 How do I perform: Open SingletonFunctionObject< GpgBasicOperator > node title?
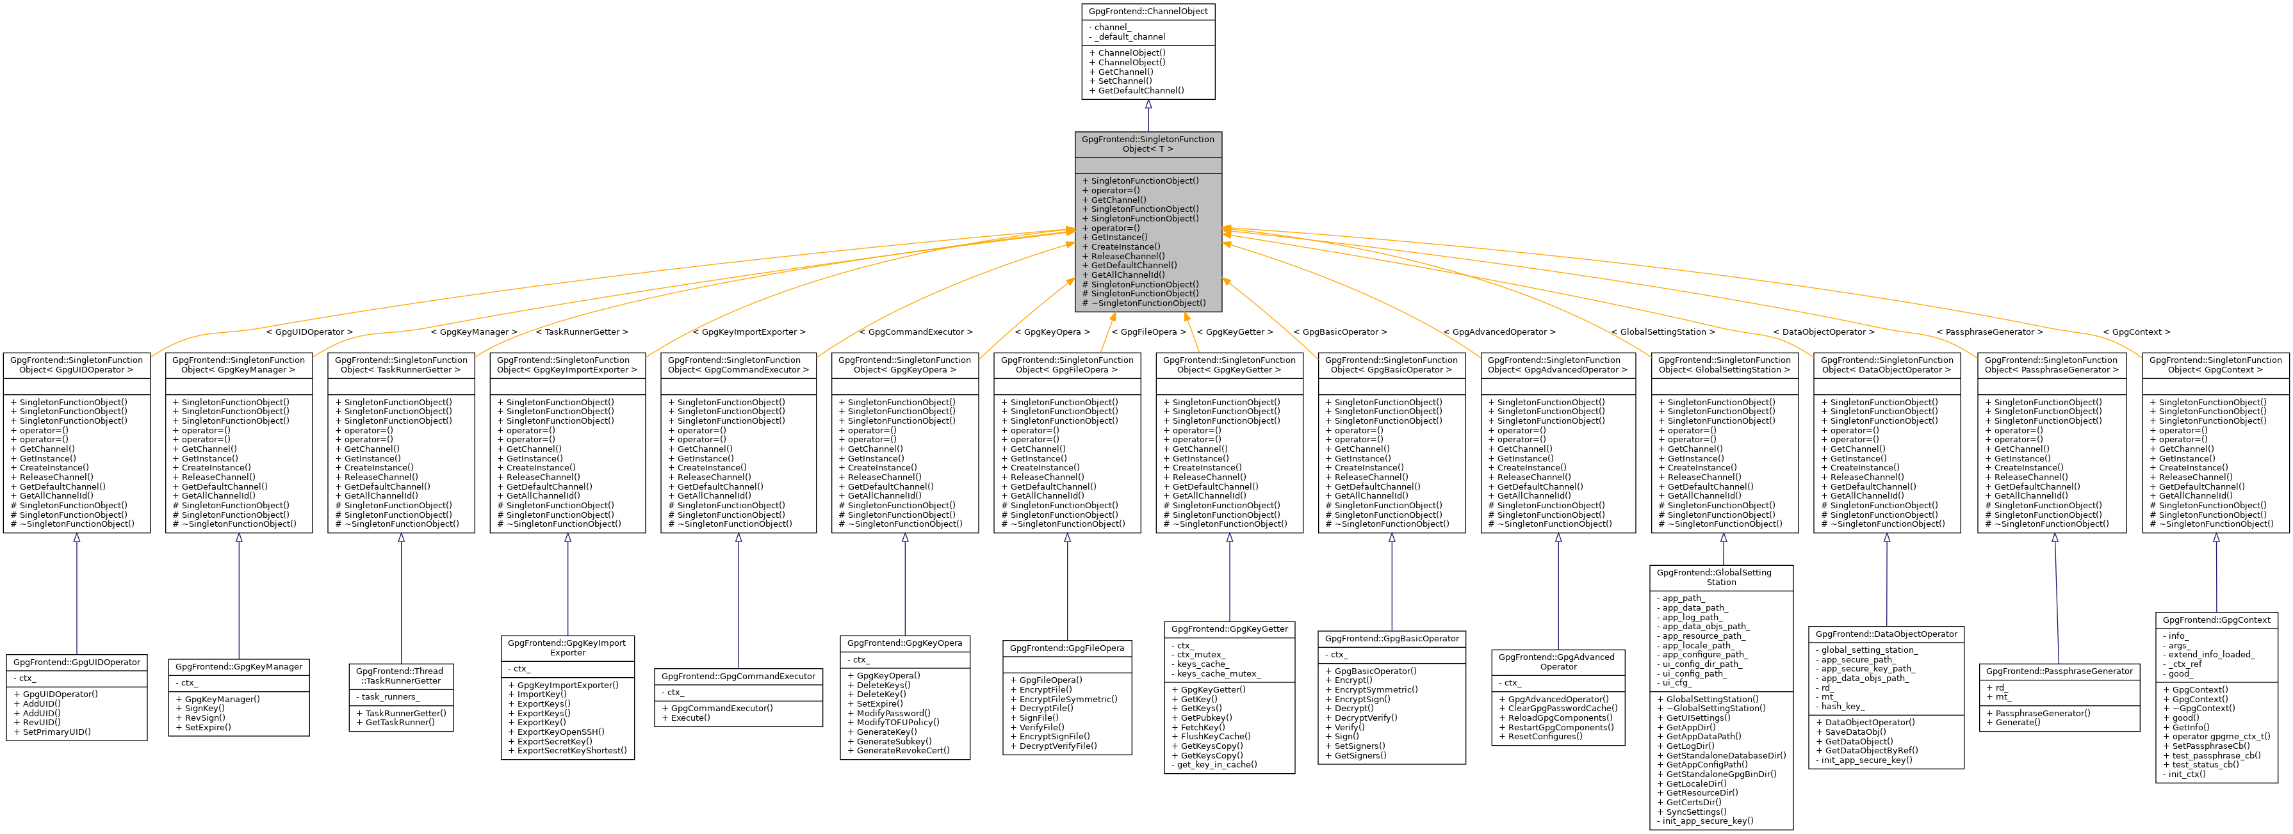pos(1391,365)
